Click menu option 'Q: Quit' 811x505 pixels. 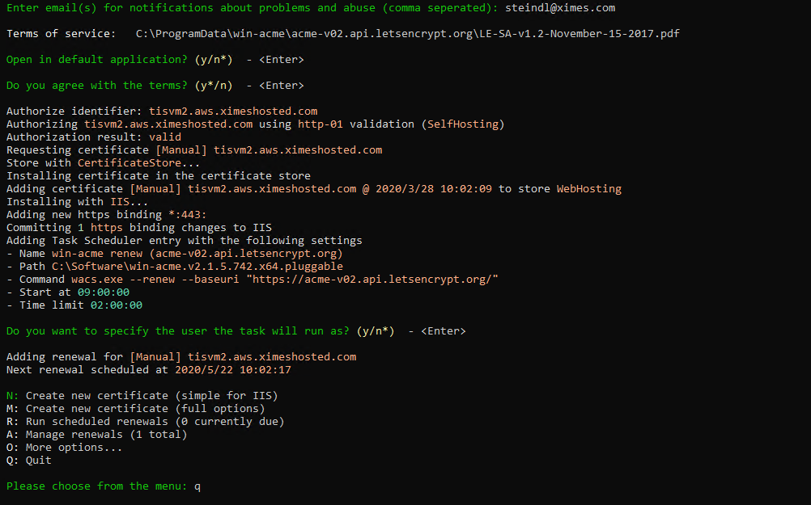29,460
